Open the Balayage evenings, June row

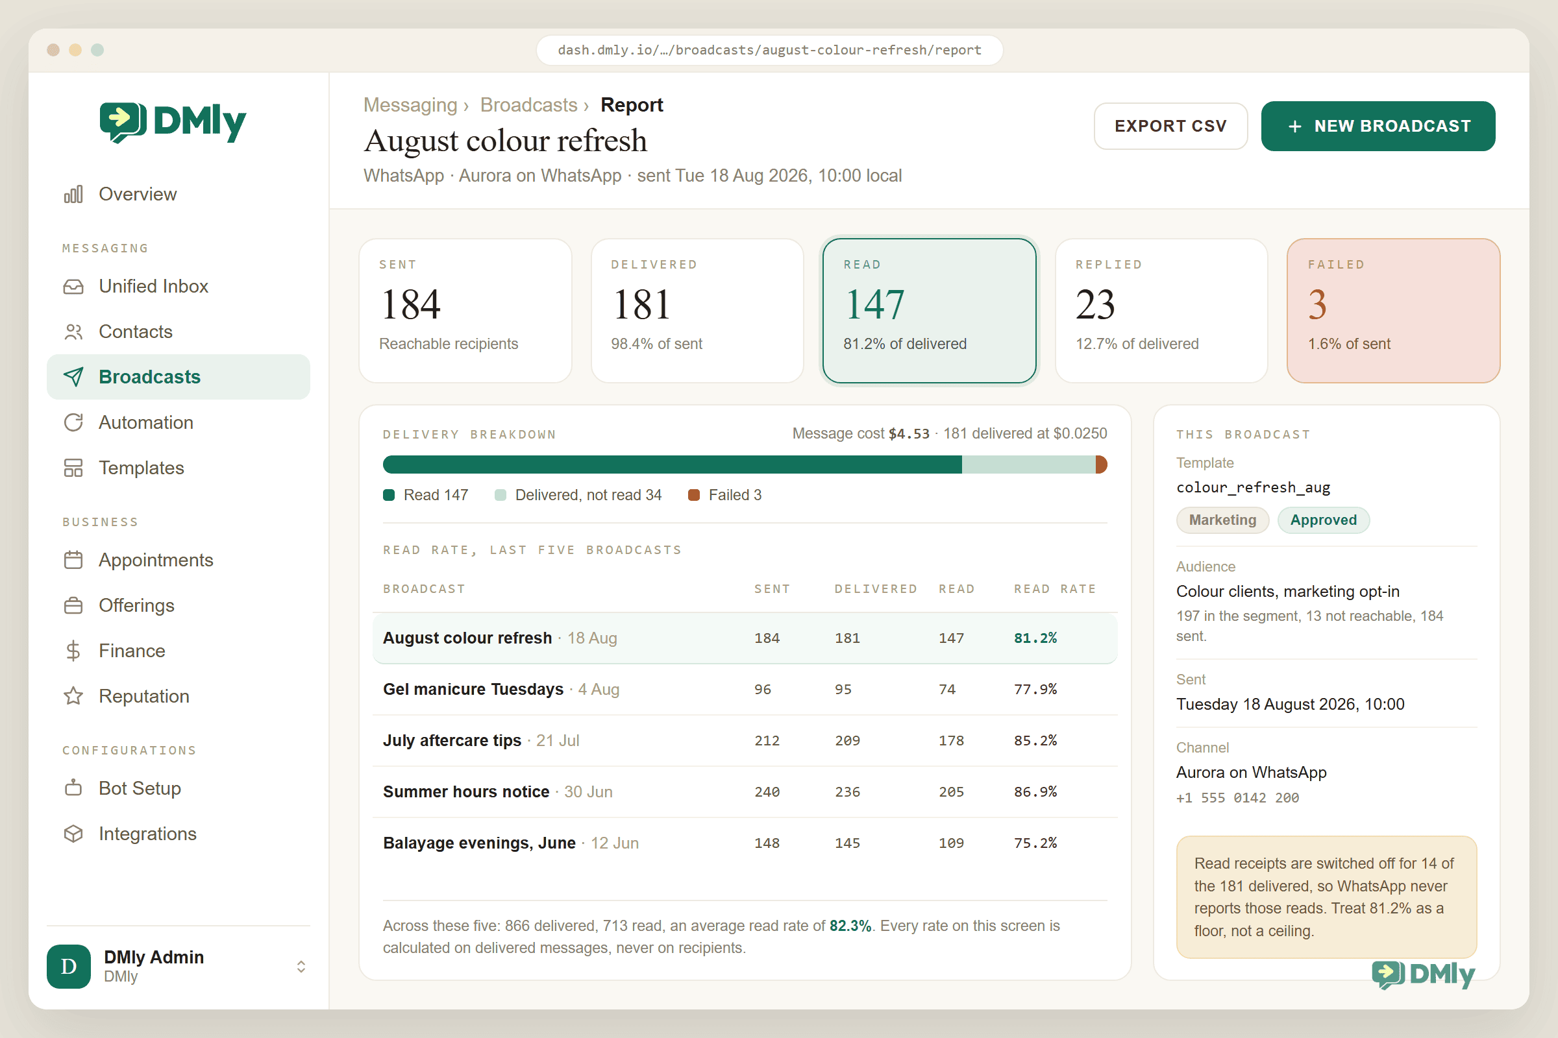click(x=745, y=843)
